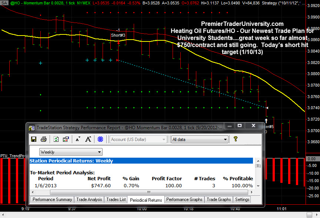Click the report's vertical scroll down arrow

click(x=258, y=186)
